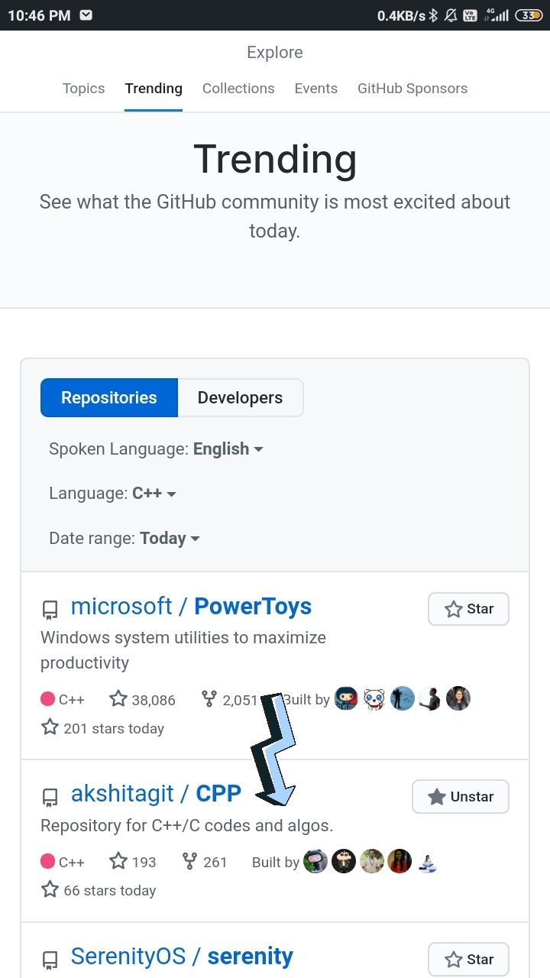Click the star count icon showing 38,086
550x978 pixels.
[x=118, y=699]
